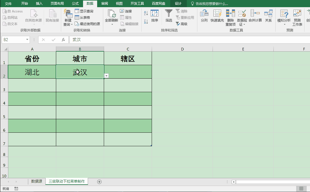Click horizontal scrollbar left arrow

tap(234, 182)
